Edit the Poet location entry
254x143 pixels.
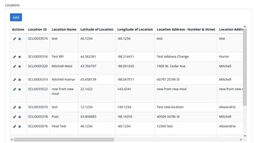click(14, 117)
